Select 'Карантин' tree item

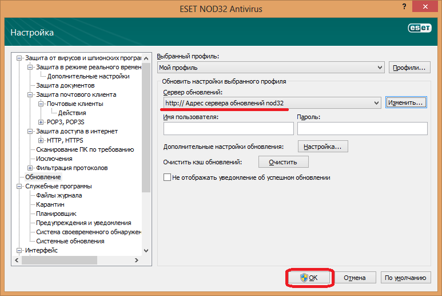tap(50, 204)
